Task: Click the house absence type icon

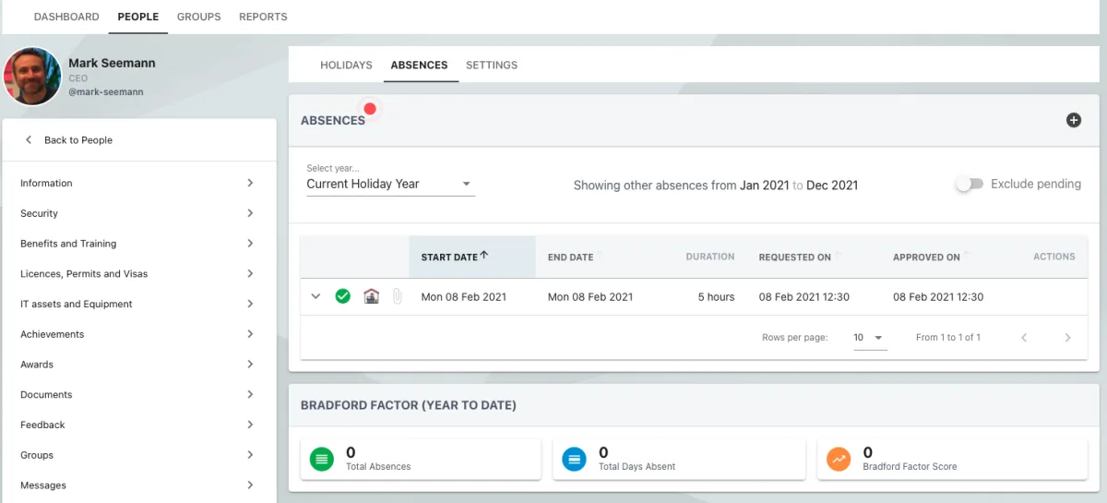Action: click(371, 296)
